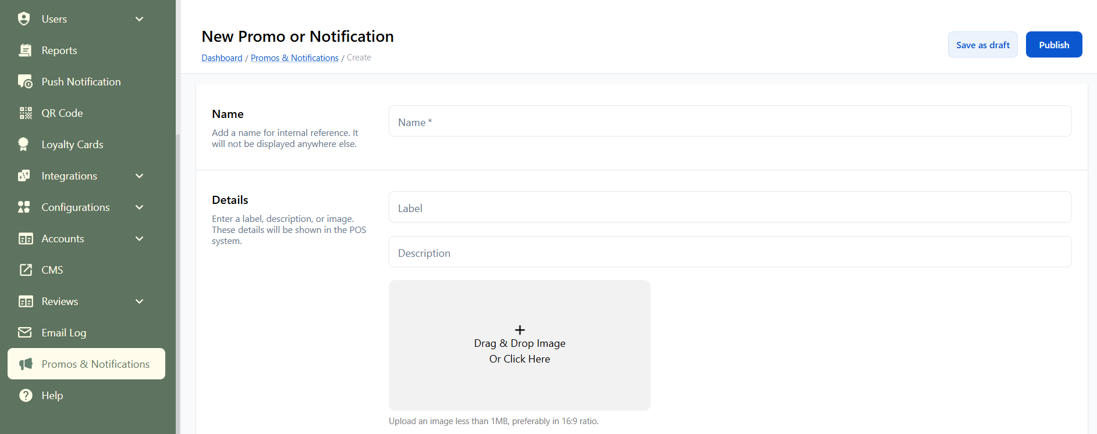The width and height of the screenshot is (1097, 434).
Task: Click the Promos & Notifications megaphone icon
Action: coord(26,364)
